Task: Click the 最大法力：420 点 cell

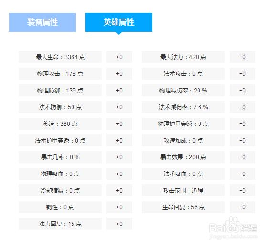Action: pyautogui.click(x=183, y=57)
